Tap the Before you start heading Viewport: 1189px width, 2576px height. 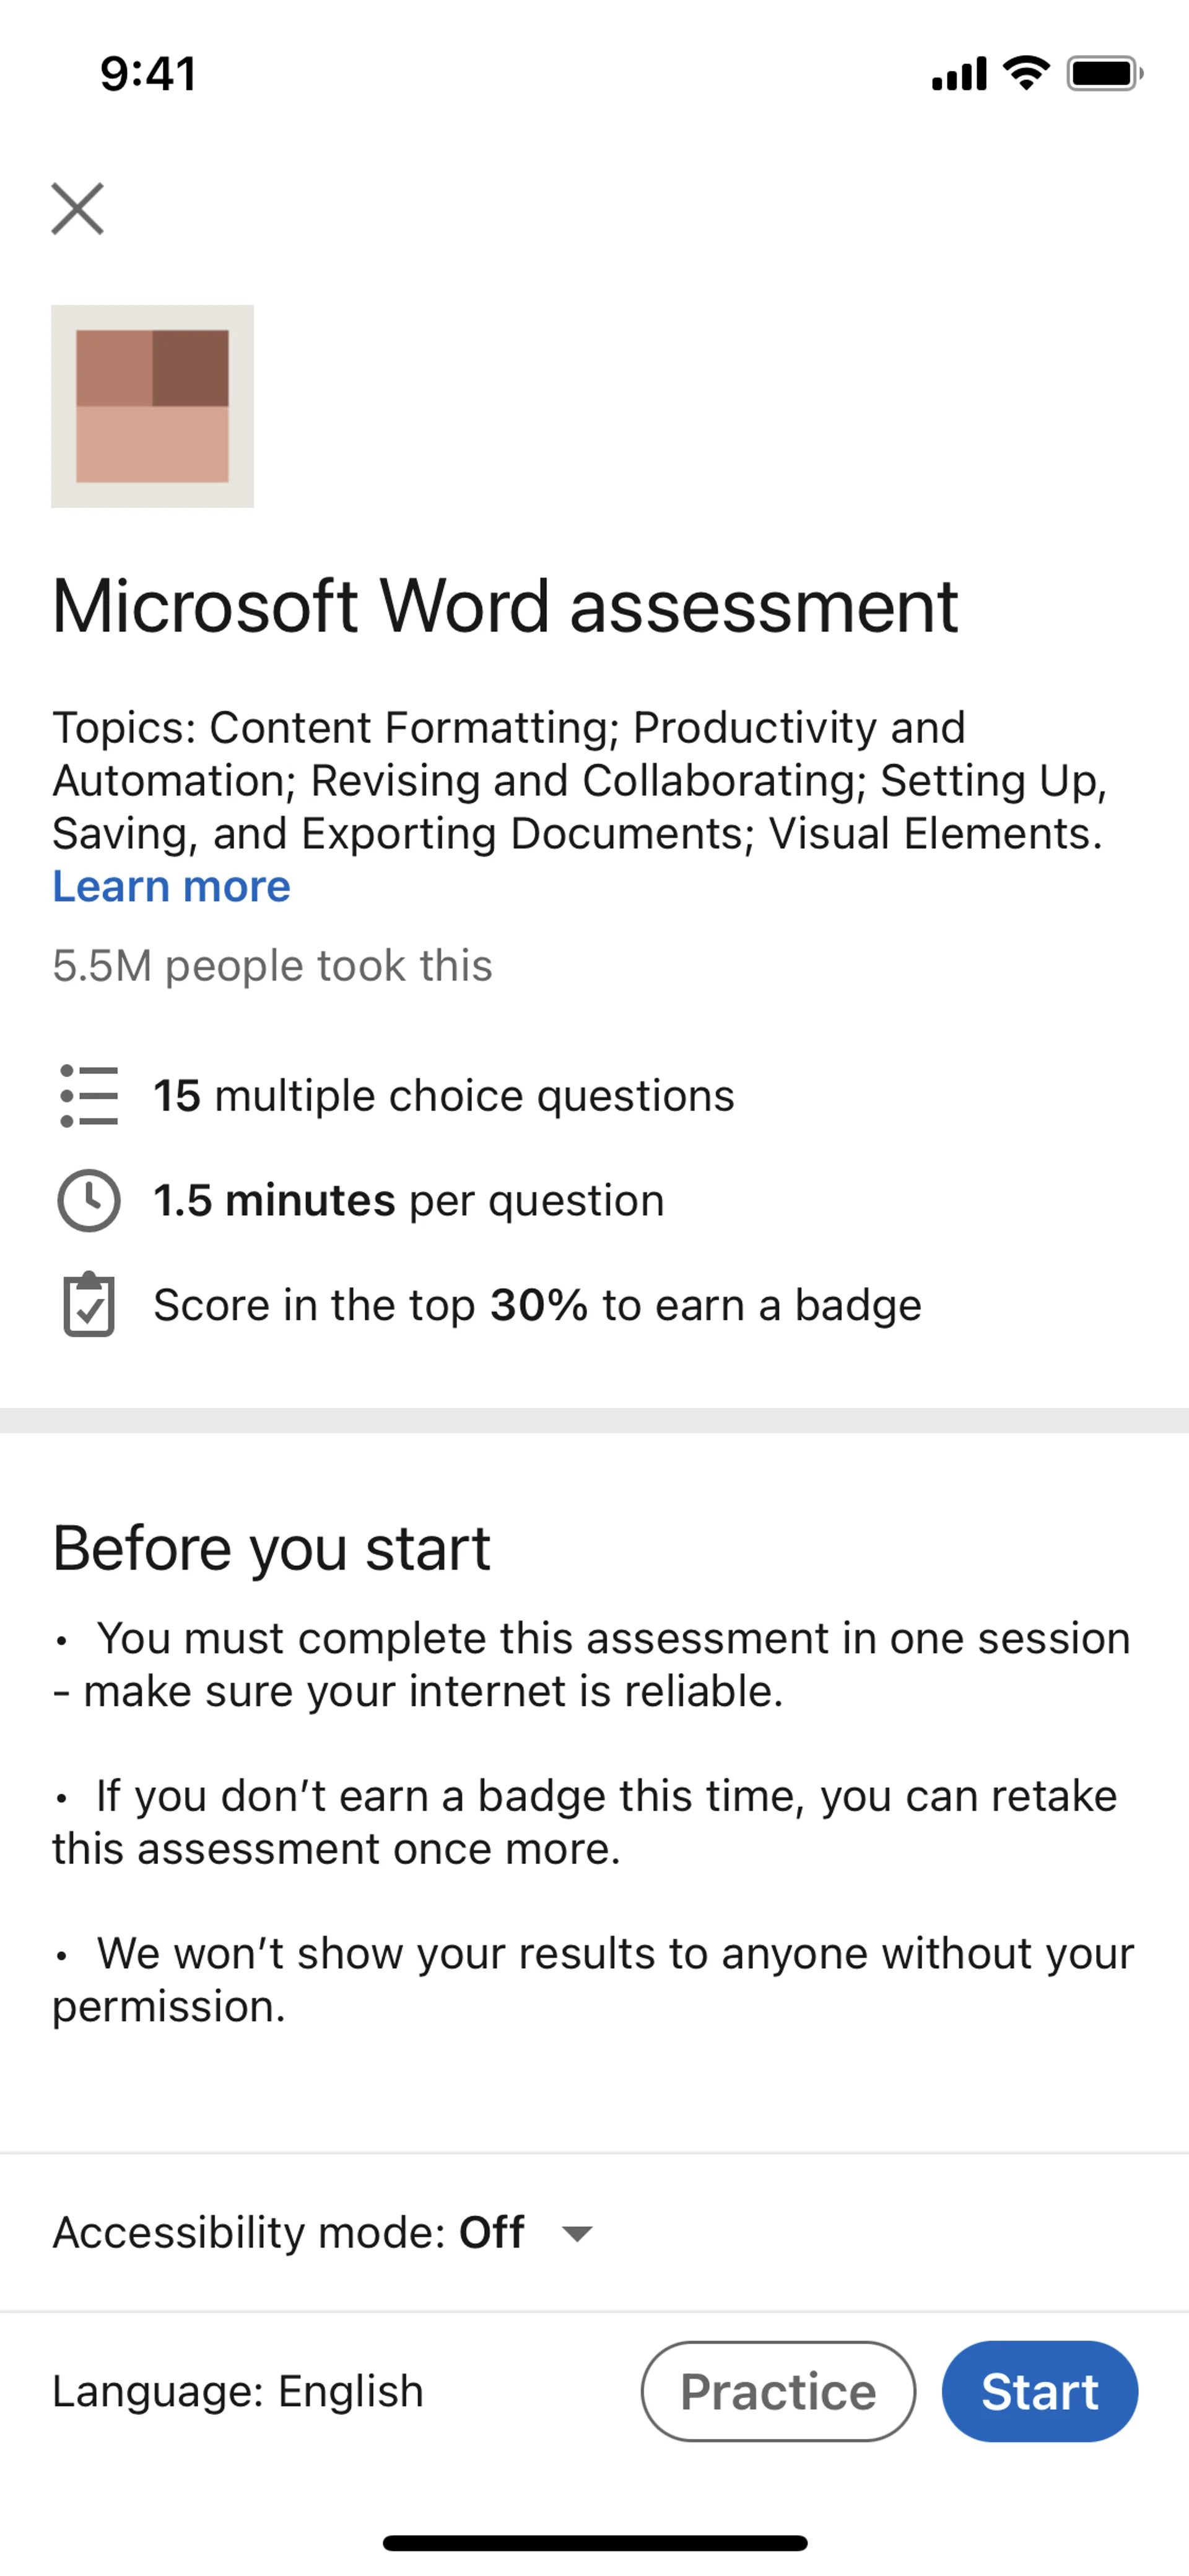tap(271, 1548)
